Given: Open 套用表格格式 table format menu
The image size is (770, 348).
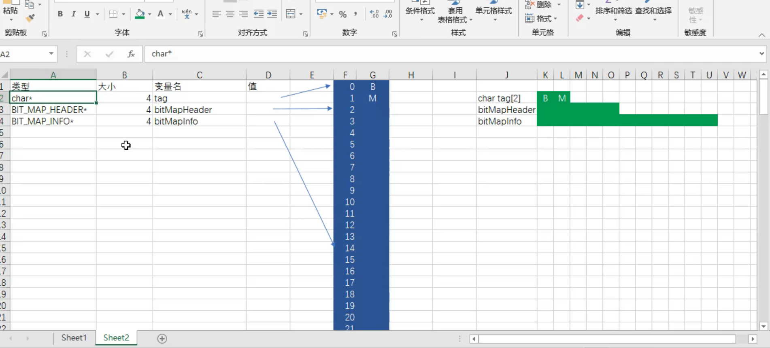Looking at the screenshot, I should [x=455, y=13].
